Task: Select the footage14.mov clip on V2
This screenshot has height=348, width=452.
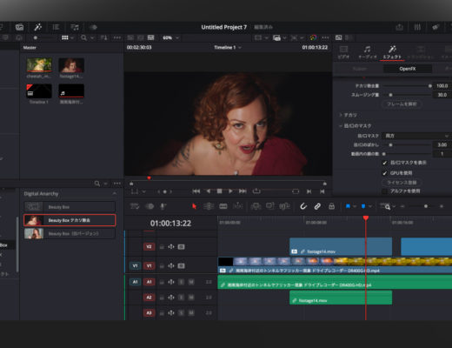Action: tap(341, 246)
